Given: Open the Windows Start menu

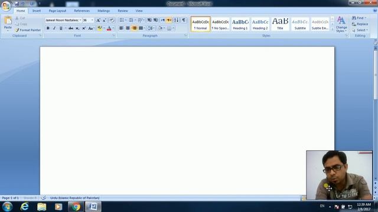Looking at the screenshot, I should 7,207.
